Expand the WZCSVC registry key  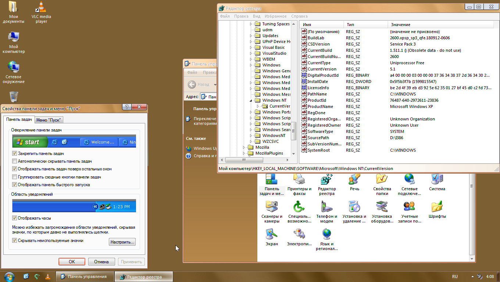[x=251, y=141]
